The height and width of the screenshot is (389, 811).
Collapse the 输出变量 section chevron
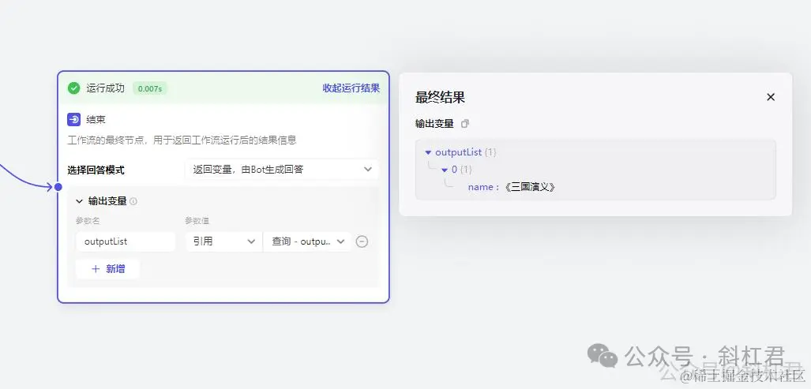tap(80, 201)
